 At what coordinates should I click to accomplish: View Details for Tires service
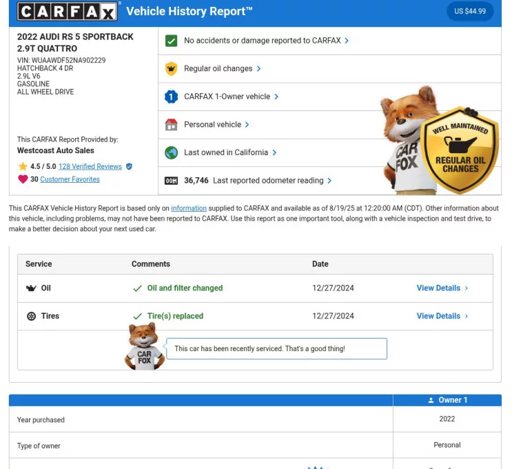(442, 316)
